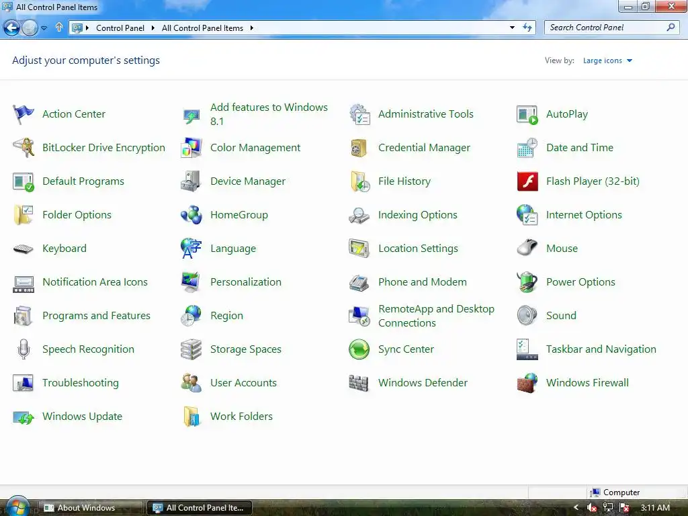Click the search magnifier icon
Image resolution: width=688 pixels, height=516 pixels.
coord(671,28)
